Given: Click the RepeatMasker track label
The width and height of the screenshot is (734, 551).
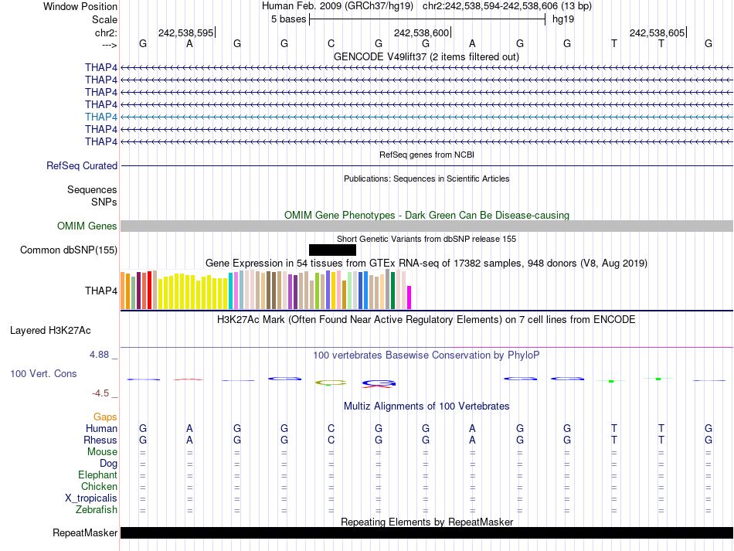Looking at the screenshot, I should [x=85, y=533].
